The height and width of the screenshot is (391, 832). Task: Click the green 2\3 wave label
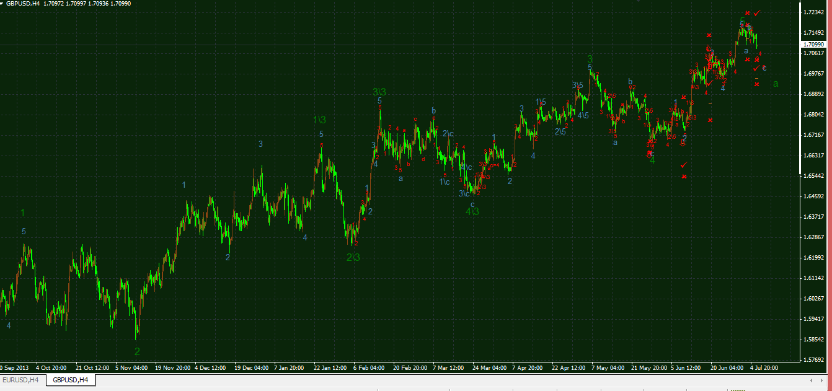353,257
